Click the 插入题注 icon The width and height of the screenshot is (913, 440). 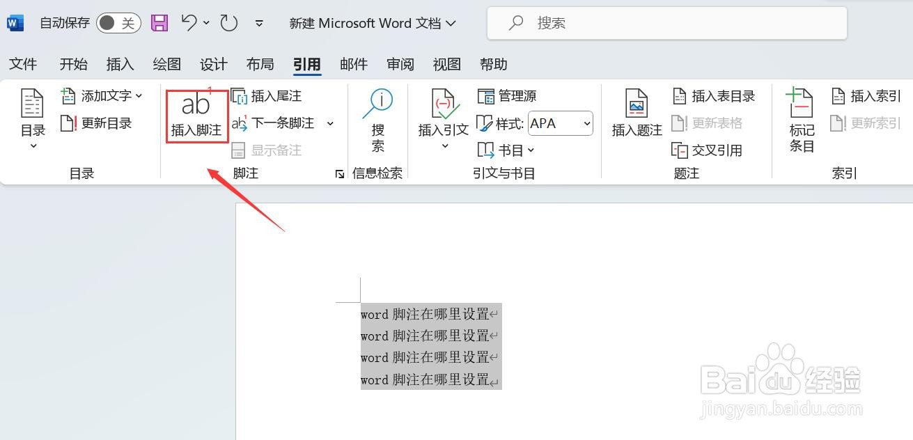click(637, 104)
